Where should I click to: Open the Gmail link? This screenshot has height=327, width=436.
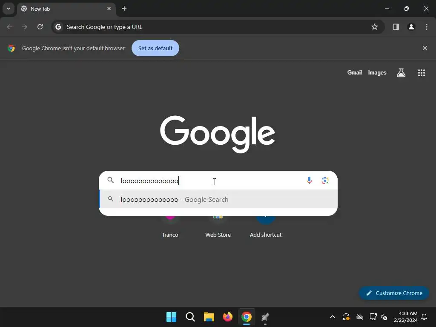(x=355, y=72)
